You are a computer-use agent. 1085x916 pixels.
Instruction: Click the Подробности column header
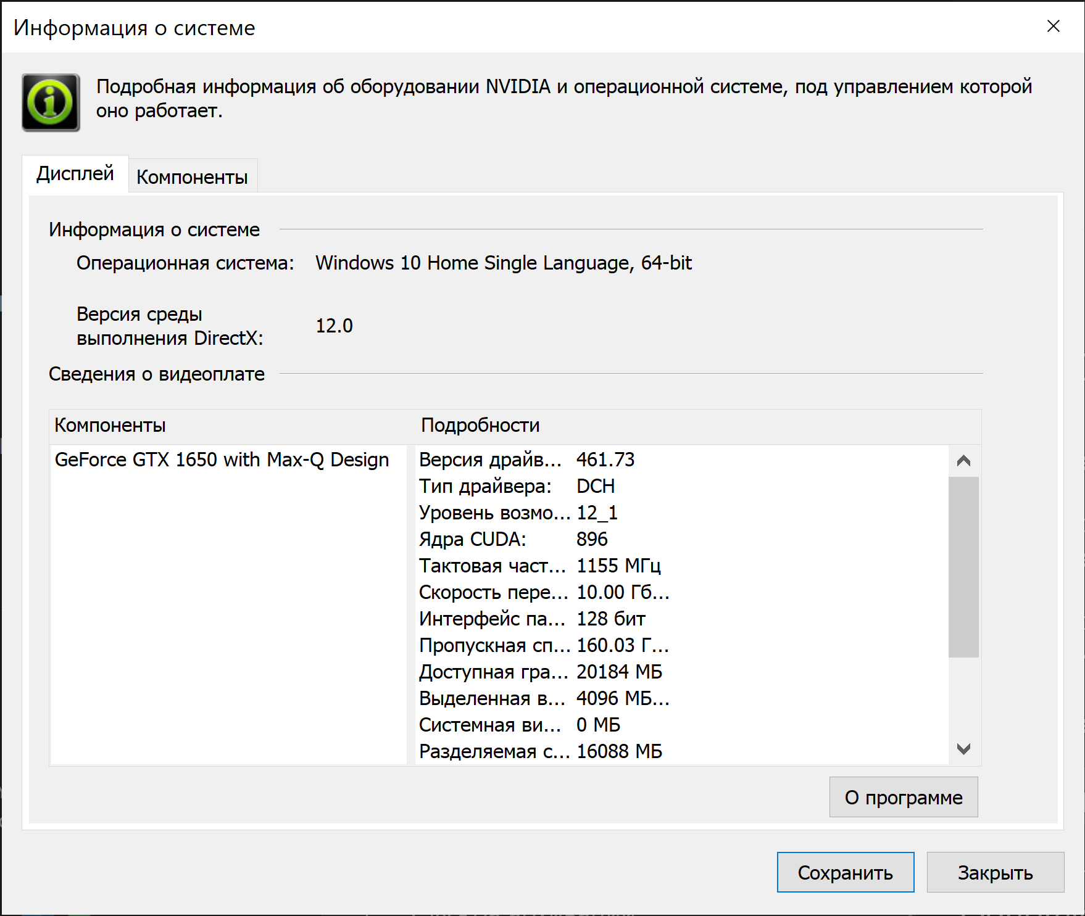(x=697, y=425)
